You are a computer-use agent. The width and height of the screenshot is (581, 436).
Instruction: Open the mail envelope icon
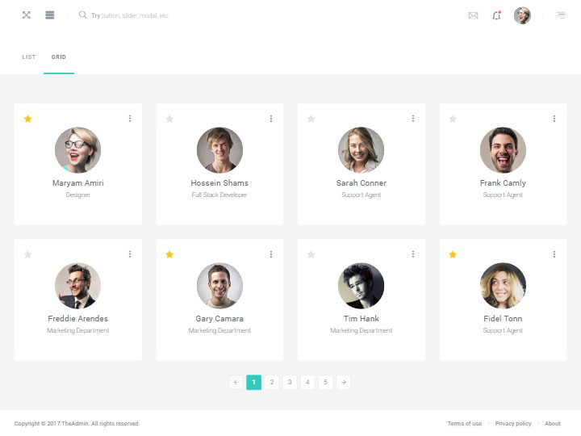(473, 15)
